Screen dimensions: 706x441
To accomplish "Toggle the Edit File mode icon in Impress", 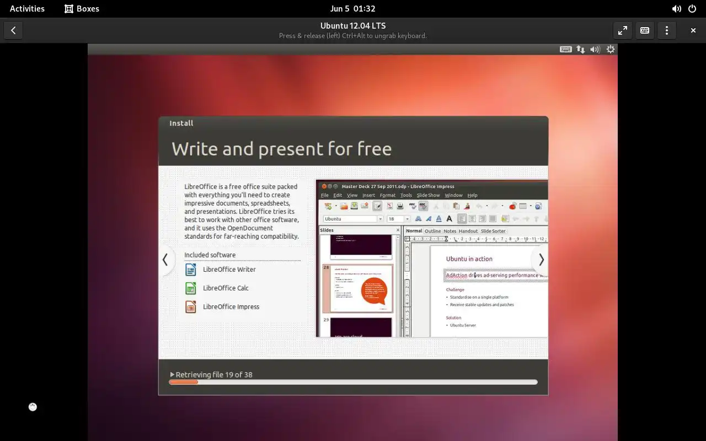I will (377, 206).
